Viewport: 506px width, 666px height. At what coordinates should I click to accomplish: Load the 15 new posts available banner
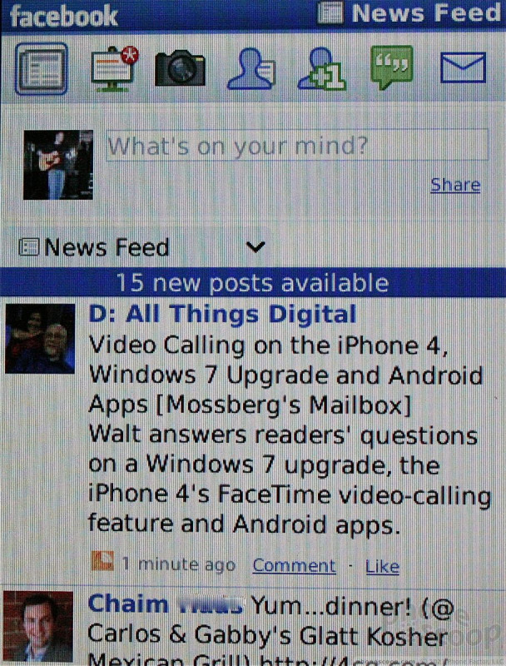253,282
